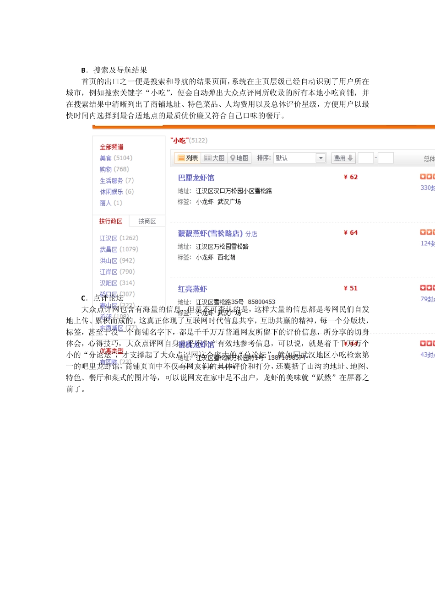Screen dimensions: 435x615
Task: Choose district 江岸区 (790)
Action: tap(117, 272)
